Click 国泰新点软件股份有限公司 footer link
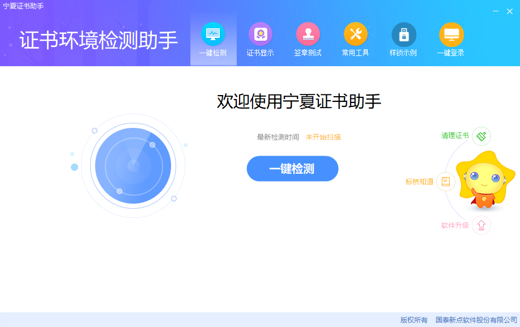The image size is (520, 327). coord(476,320)
